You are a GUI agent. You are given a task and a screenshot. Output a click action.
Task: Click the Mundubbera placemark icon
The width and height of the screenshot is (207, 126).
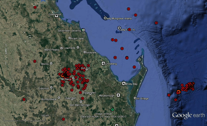(x=59, y=98)
